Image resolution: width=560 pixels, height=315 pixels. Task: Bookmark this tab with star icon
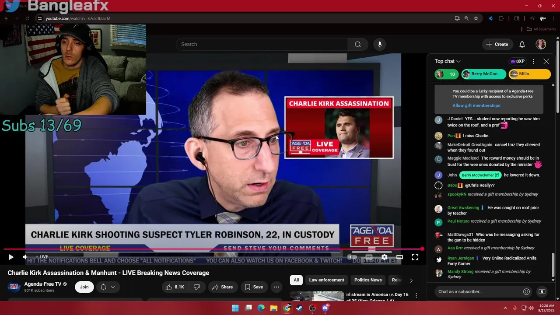point(476,18)
